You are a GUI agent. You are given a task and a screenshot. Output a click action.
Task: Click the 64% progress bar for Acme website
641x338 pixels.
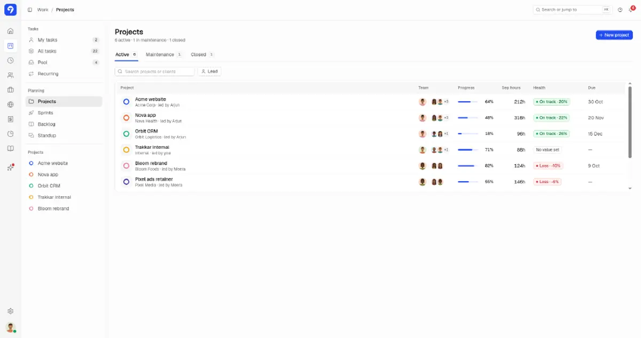pyautogui.click(x=468, y=102)
